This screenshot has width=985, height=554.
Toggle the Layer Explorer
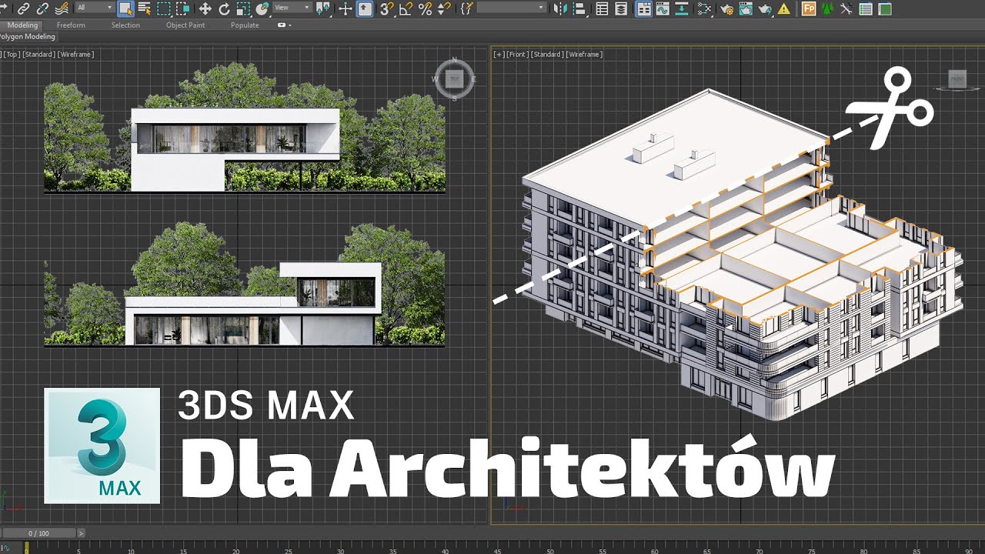(621, 8)
